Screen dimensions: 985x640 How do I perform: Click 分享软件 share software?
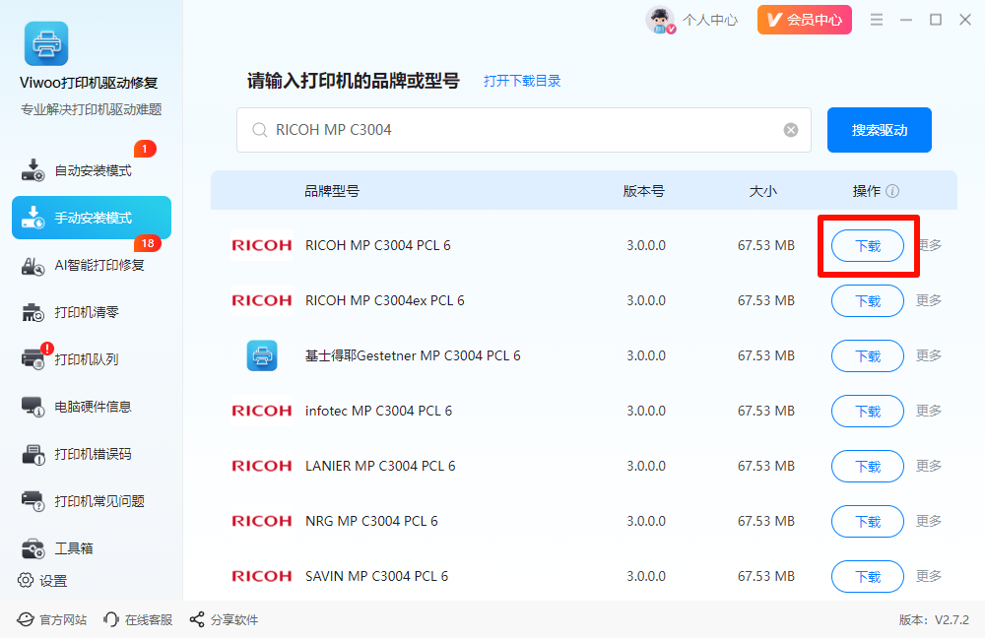pos(225,620)
